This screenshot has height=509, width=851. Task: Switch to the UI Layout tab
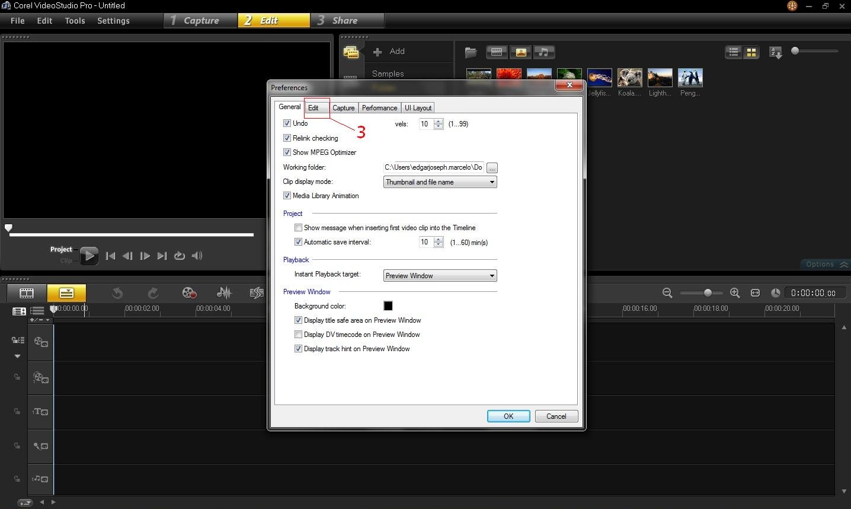[x=418, y=108]
